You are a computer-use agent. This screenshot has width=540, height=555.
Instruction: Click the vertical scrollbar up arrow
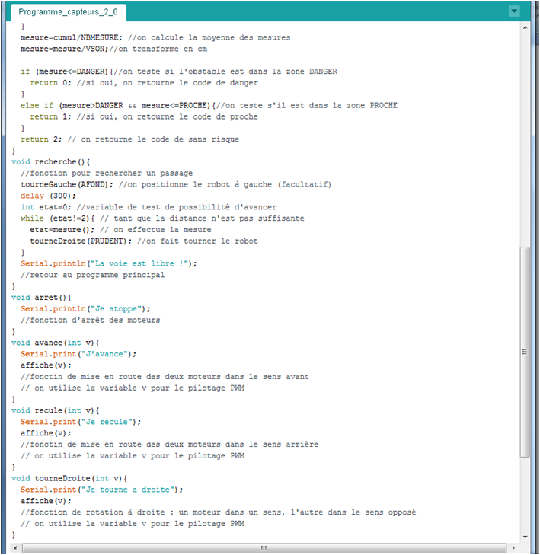(525, 27)
